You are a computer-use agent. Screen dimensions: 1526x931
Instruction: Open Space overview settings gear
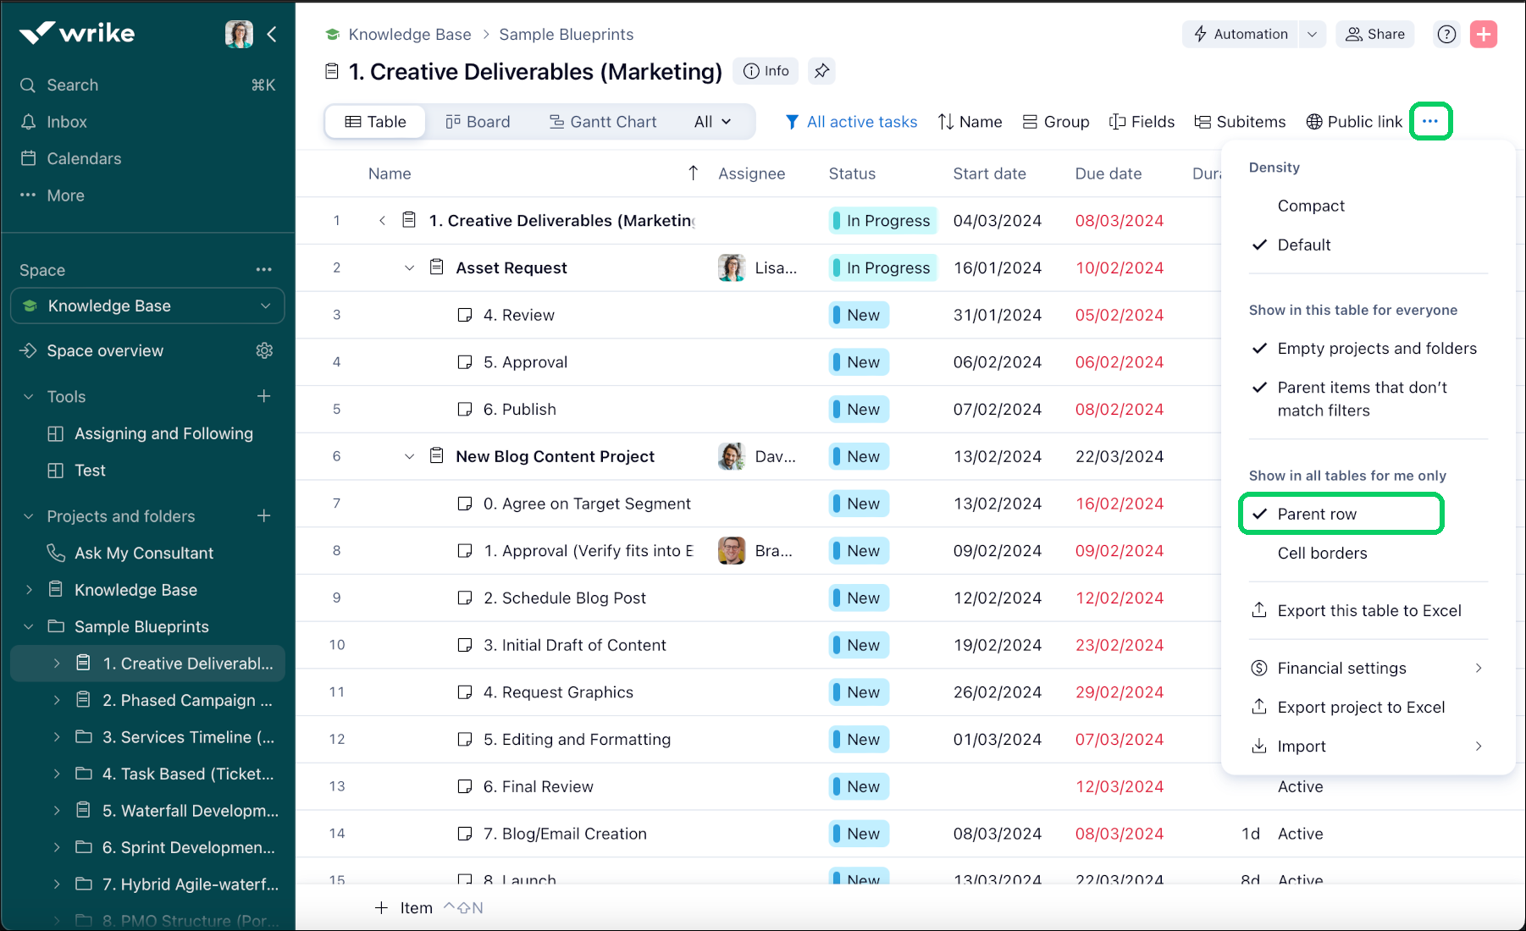(x=264, y=350)
